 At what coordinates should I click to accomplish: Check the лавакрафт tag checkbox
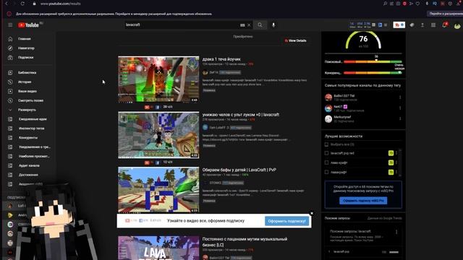coord(326,172)
